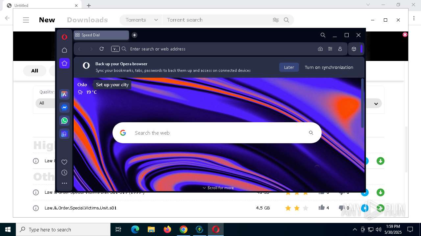
Task: Close the banner ad red X
Action: coord(405,34)
